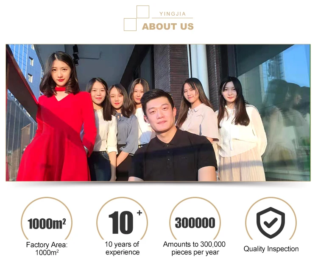Image resolution: width=318 pixels, height=265 pixels.
Task: Click the lower square of the logo
Action: click(x=130, y=25)
